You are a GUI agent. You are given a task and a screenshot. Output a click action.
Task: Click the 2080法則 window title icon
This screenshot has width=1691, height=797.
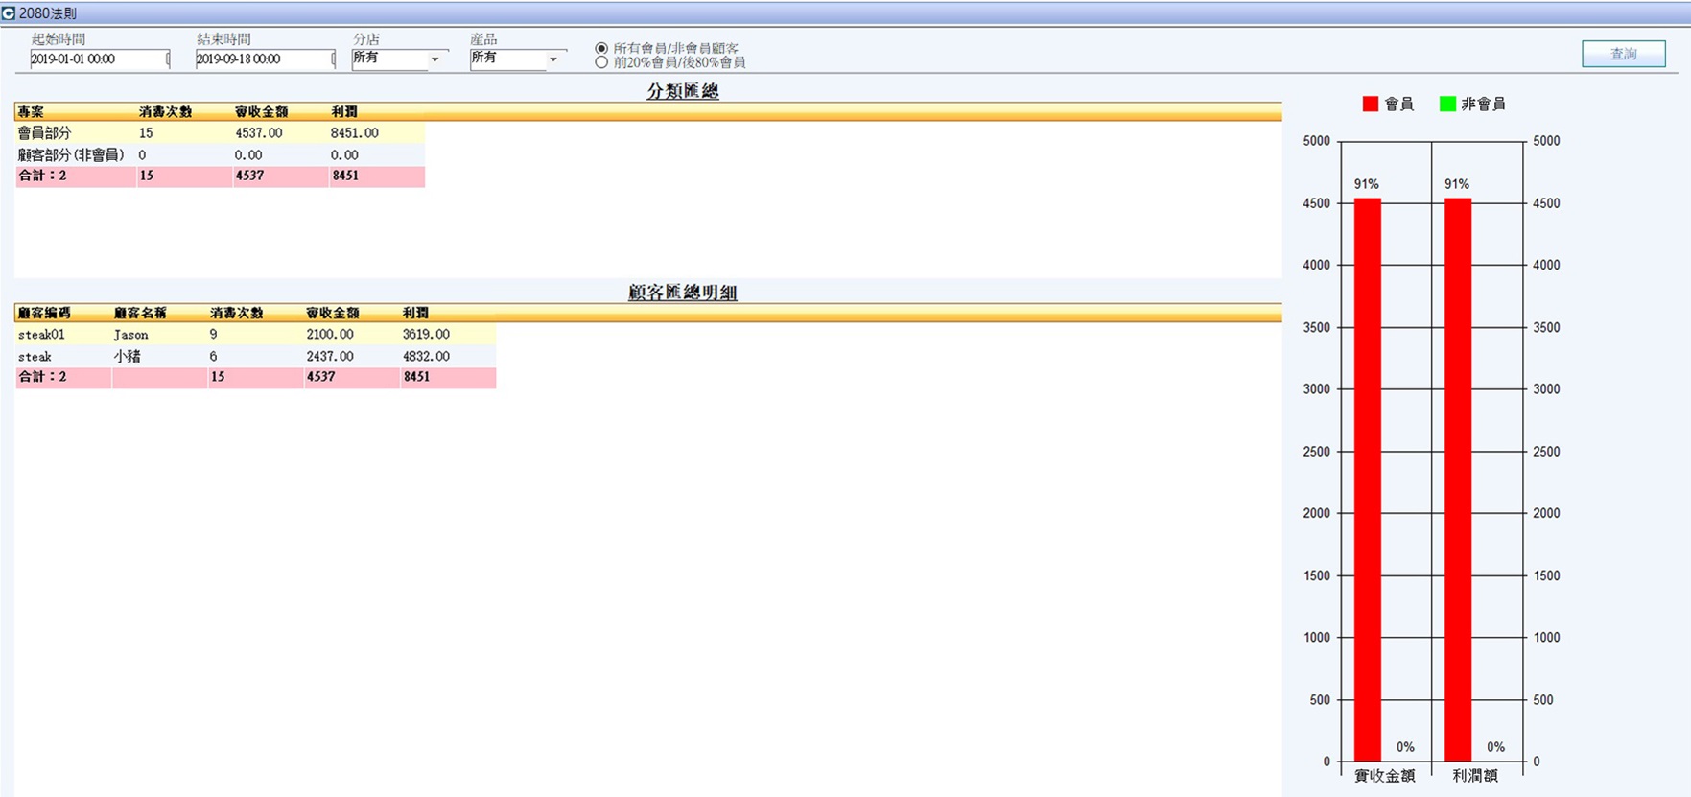click(9, 13)
